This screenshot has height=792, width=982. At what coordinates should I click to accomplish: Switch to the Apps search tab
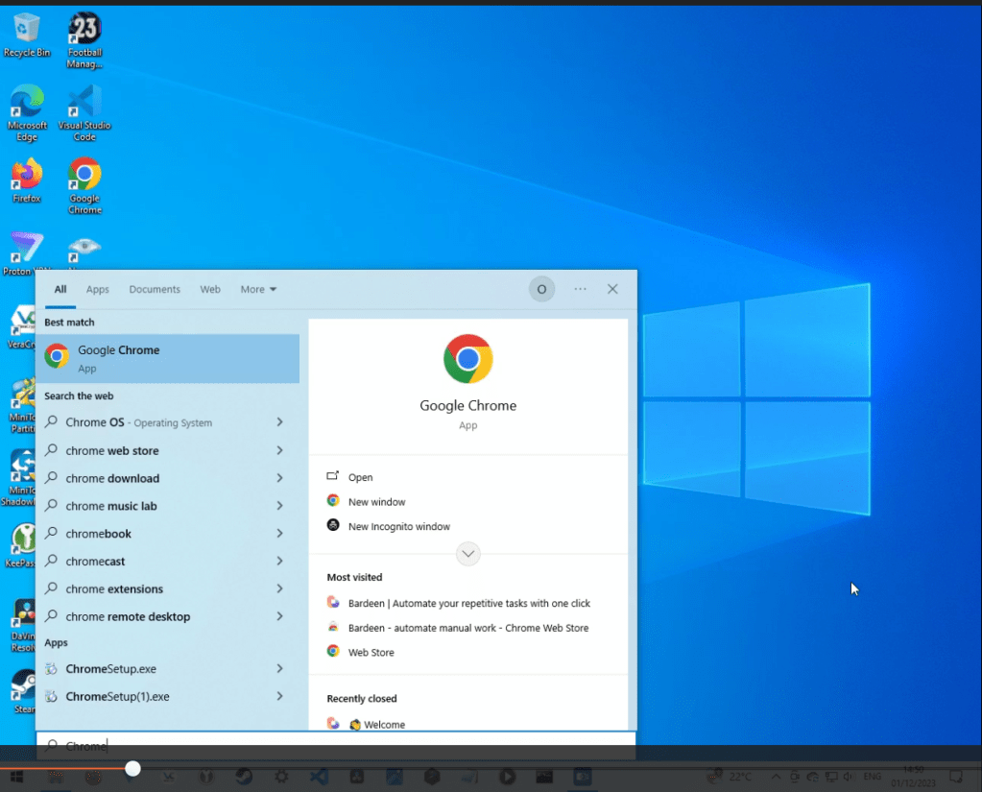[97, 289]
